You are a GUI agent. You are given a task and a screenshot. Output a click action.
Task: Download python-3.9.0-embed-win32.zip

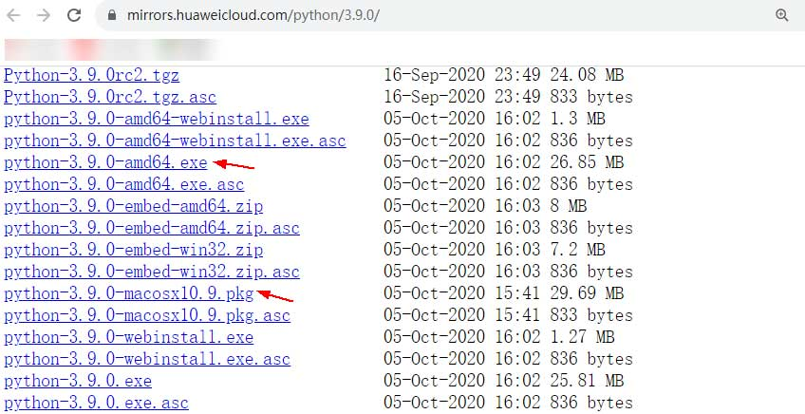pos(134,250)
